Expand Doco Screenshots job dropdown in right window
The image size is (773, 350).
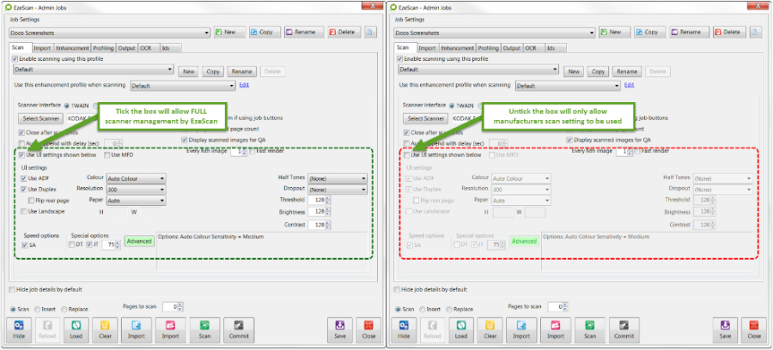(594, 33)
